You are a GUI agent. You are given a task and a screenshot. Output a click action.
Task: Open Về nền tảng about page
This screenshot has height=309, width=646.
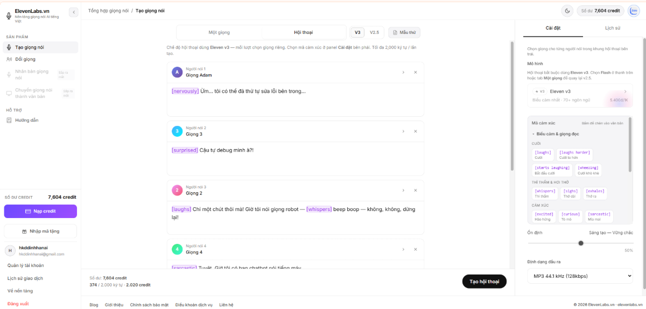point(20,291)
